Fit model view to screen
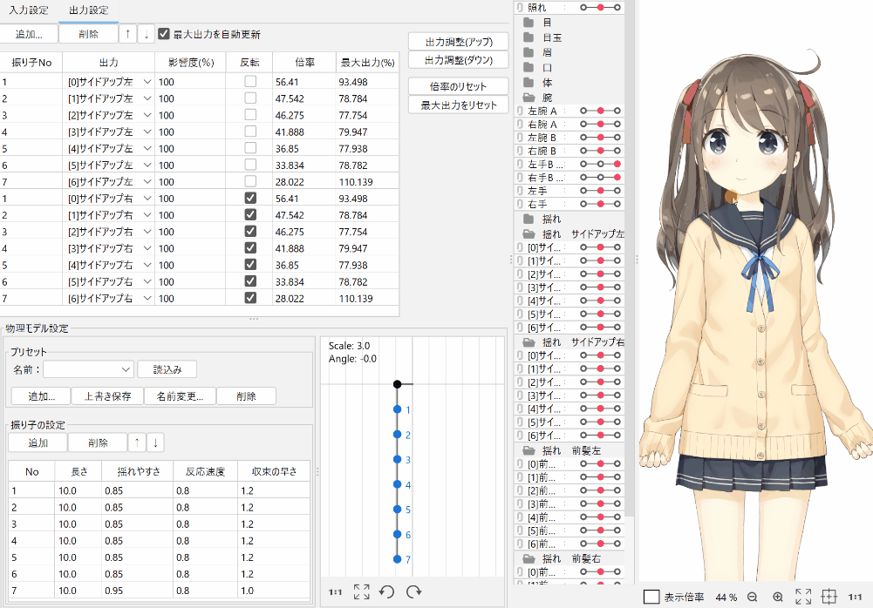Screen dimensions: 873x608 [x=803, y=598]
